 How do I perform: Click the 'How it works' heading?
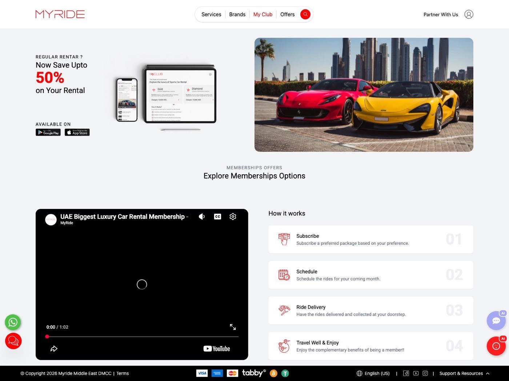(x=287, y=213)
